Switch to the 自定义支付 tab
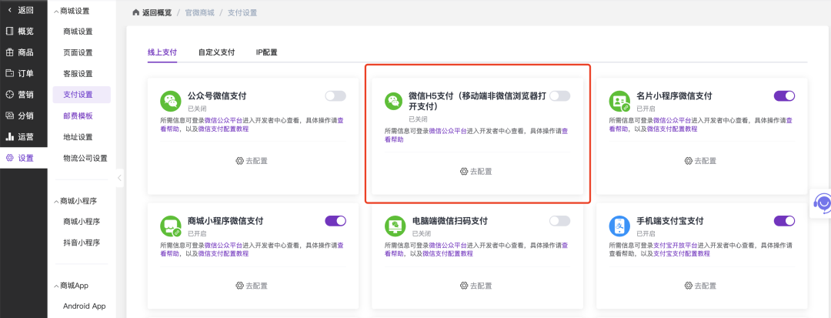This screenshot has width=831, height=318. coord(216,52)
